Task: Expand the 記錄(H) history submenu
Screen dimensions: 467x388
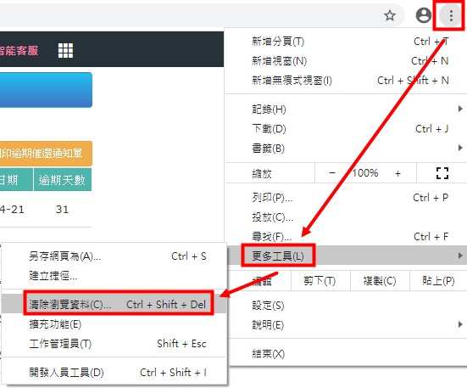Action: pos(346,110)
